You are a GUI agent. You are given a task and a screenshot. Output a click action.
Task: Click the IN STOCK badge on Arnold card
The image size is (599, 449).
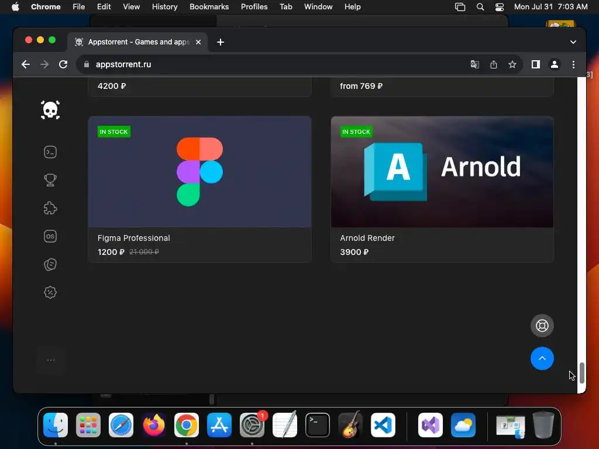point(356,132)
